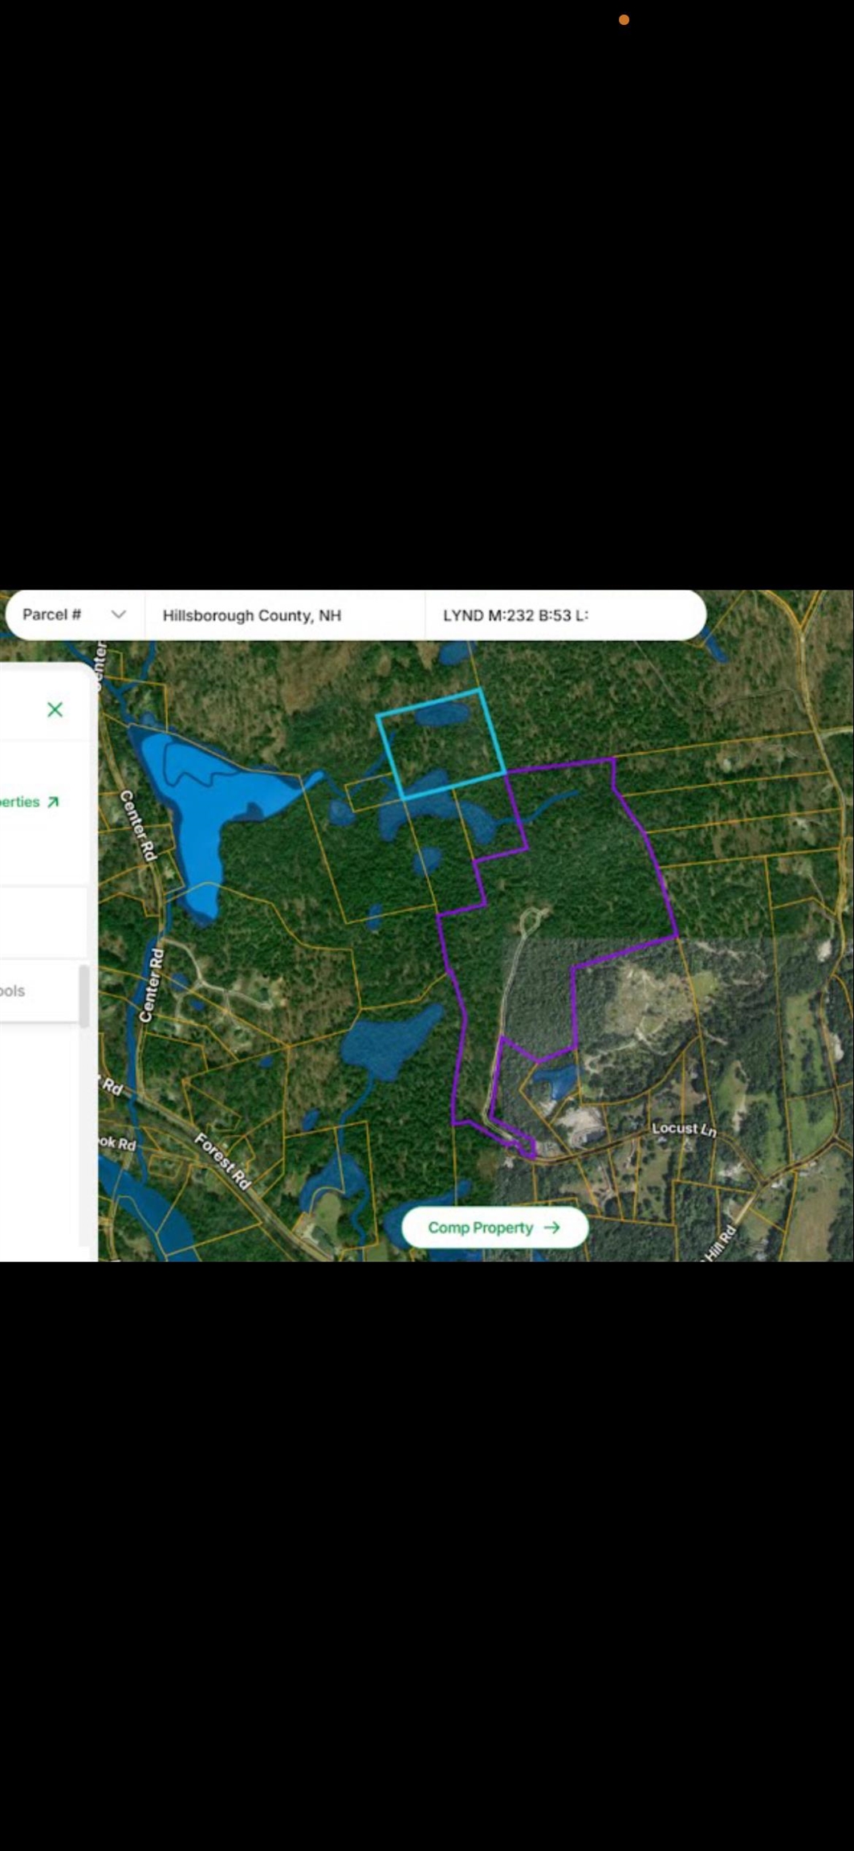
Task: Tap the orange recording indicator dot
Action: tap(624, 19)
